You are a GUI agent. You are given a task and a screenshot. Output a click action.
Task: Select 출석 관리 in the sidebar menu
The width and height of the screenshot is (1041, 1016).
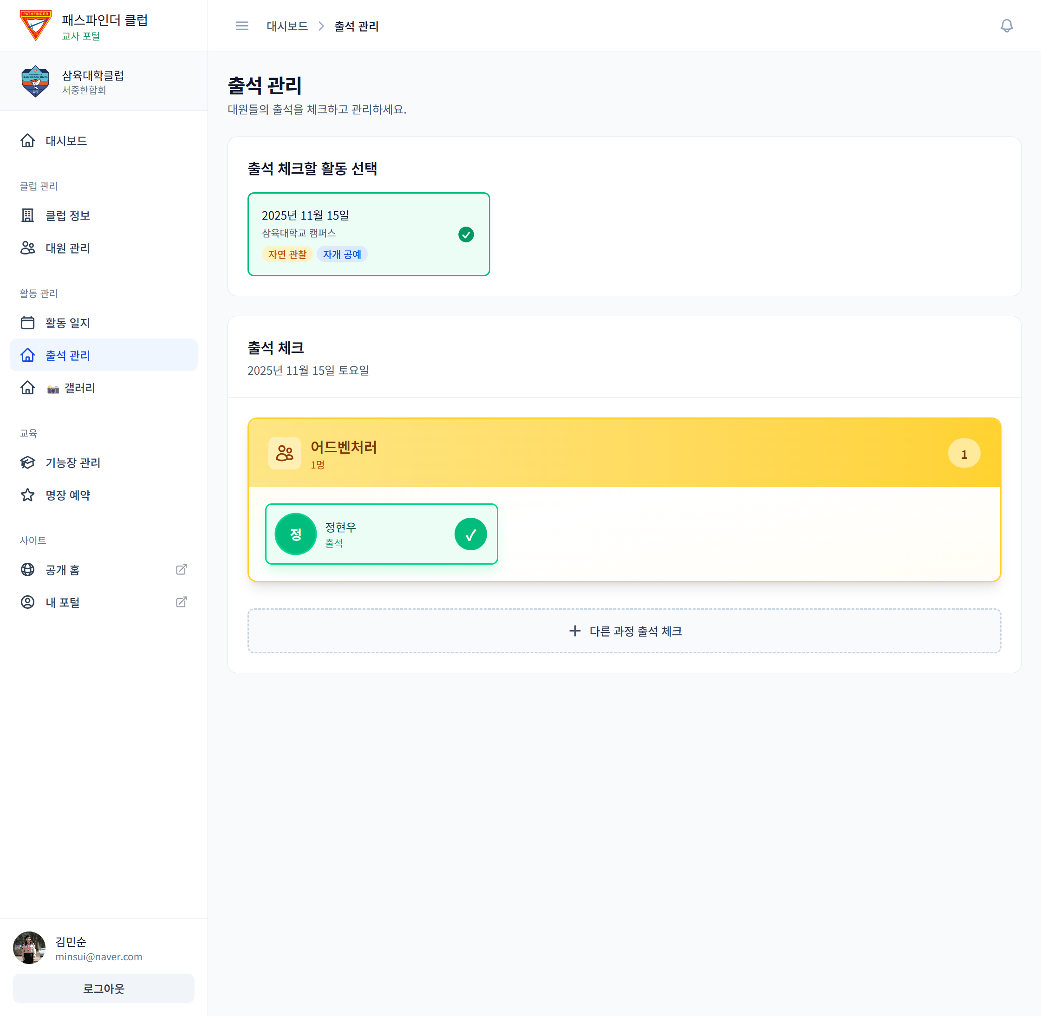[67, 355]
